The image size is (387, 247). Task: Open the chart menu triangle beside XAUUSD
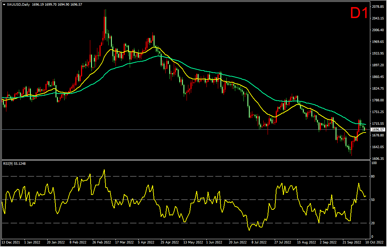[x=4, y=4]
